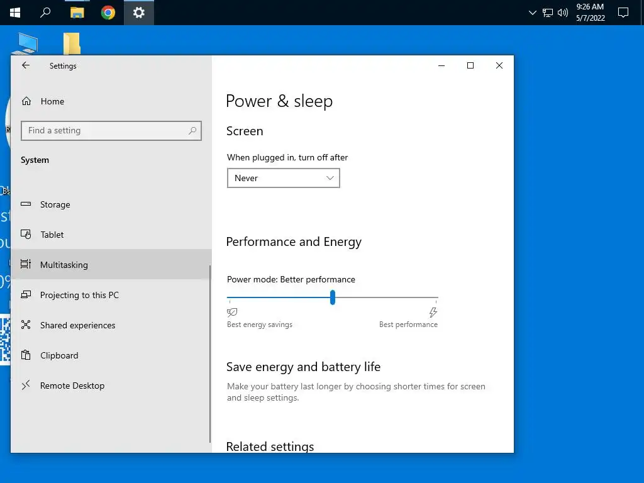Click the Clipboard icon in sidebar
Image resolution: width=644 pixels, height=483 pixels.
click(x=26, y=355)
